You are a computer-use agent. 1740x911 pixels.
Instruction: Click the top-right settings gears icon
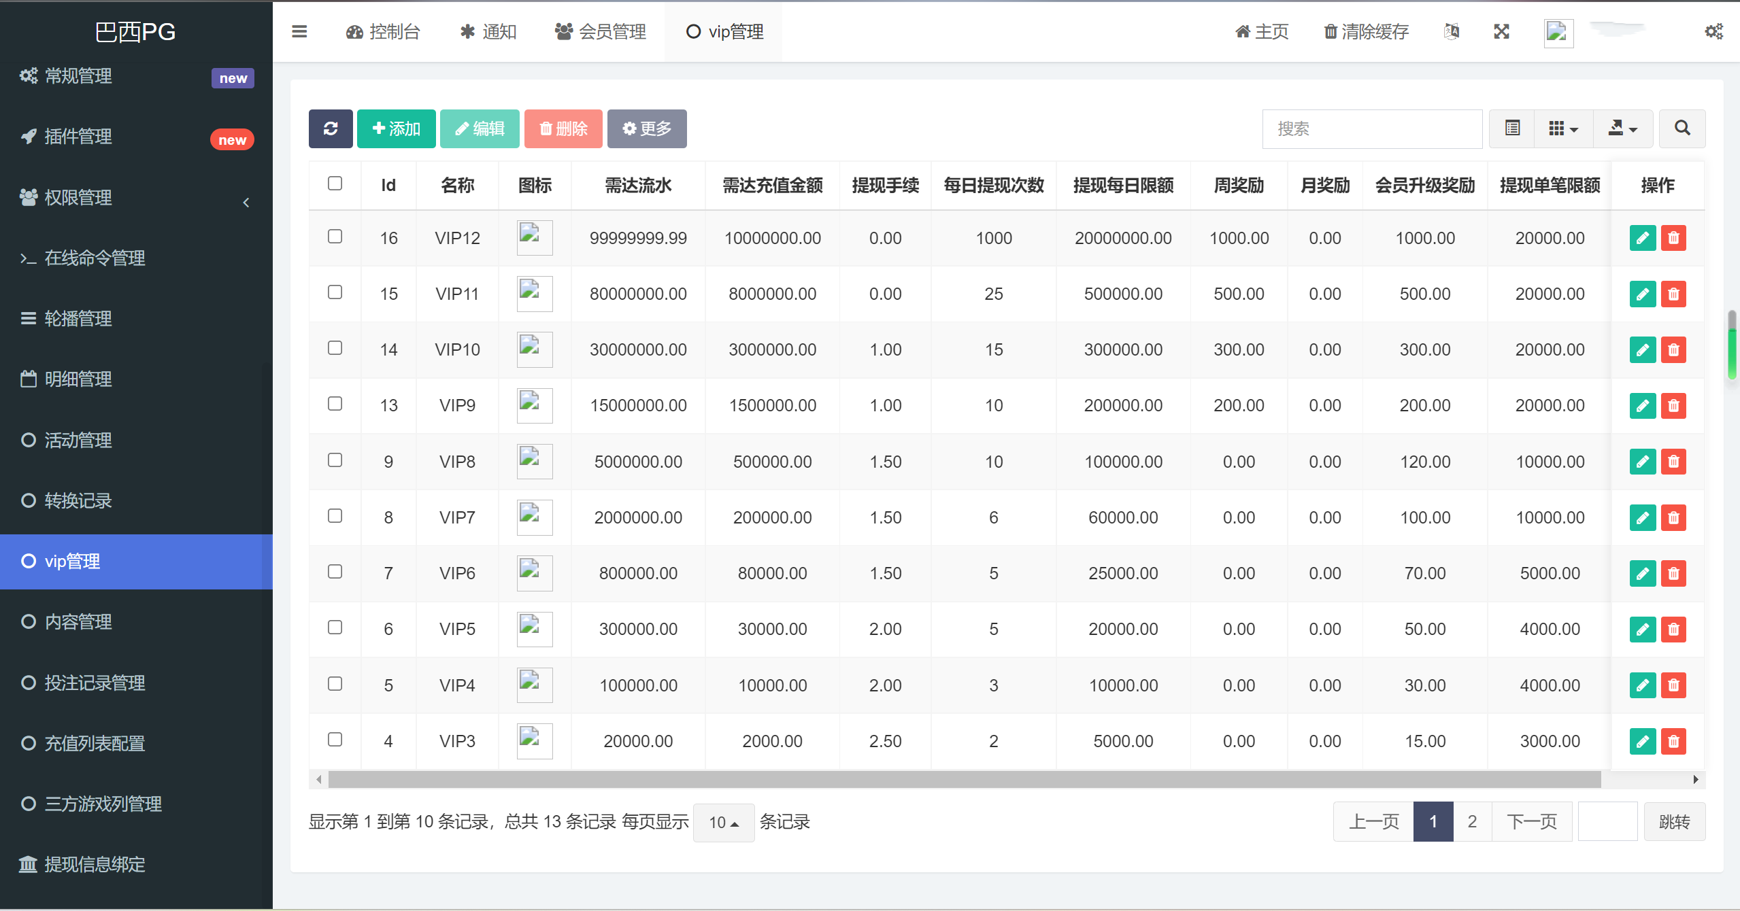pyautogui.click(x=1713, y=31)
